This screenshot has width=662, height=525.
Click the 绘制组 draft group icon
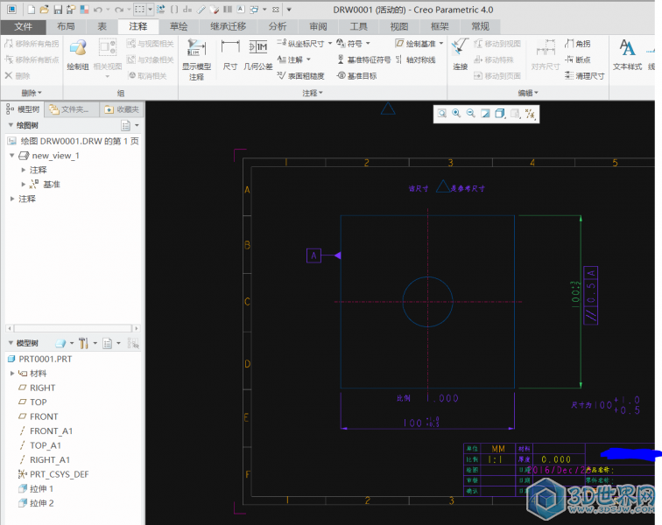[x=78, y=54]
